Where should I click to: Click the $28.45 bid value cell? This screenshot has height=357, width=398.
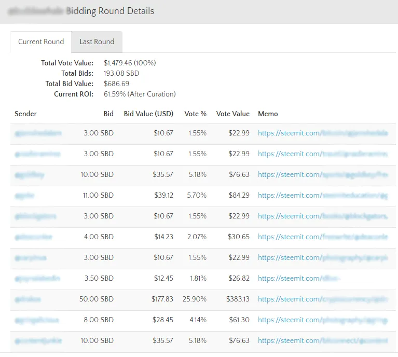(163, 320)
